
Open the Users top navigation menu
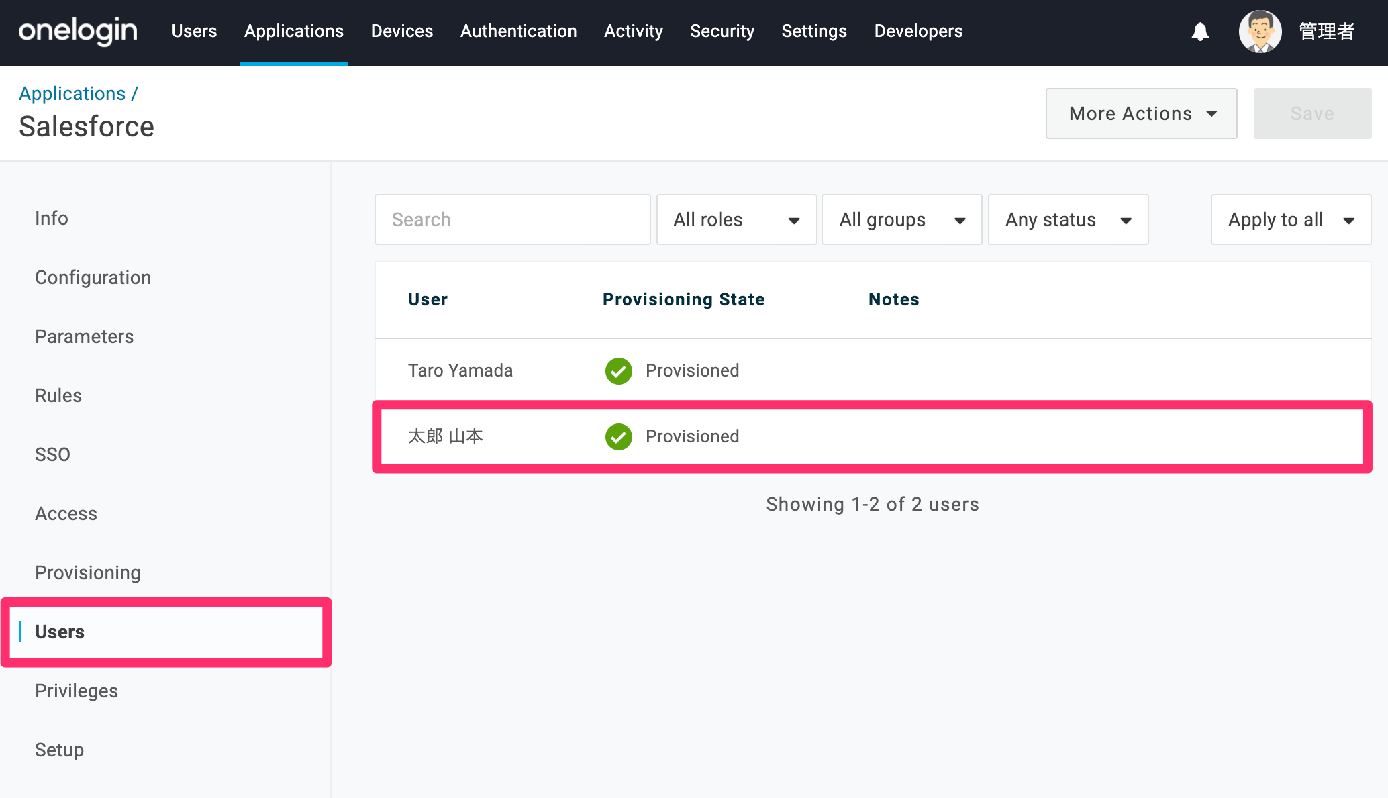[194, 31]
